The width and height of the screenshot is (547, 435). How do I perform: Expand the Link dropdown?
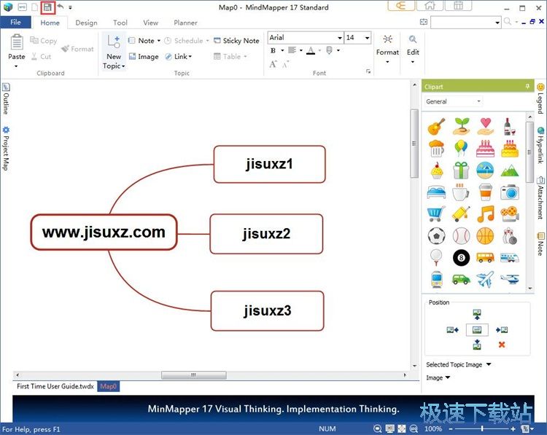[x=190, y=56]
